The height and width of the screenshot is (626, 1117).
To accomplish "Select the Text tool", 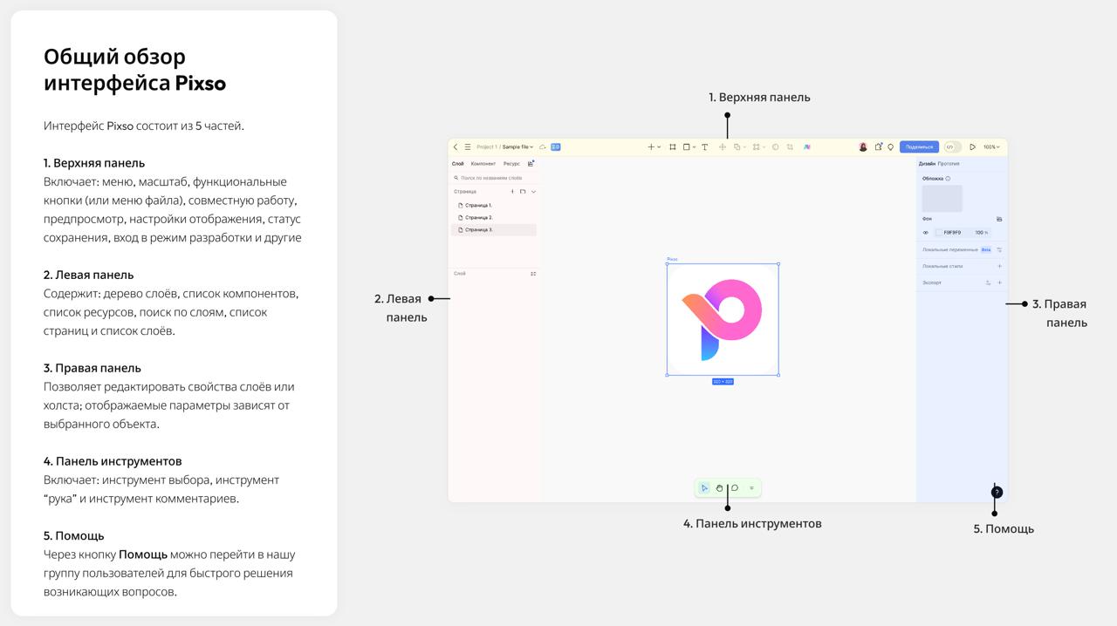I will [705, 146].
